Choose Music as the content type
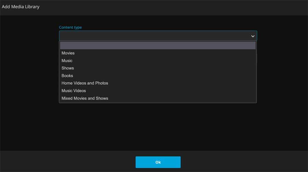Screen dimensions: 308x172 pos(158,61)
